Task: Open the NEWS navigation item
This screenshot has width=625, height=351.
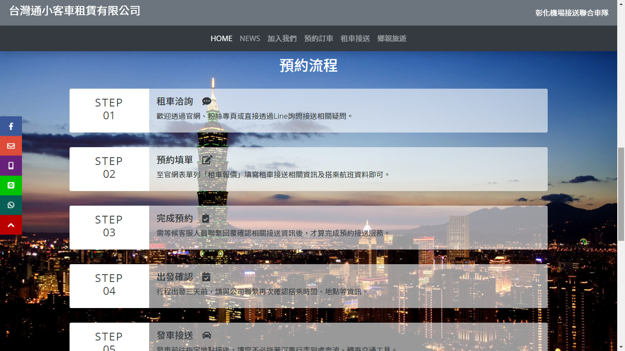Action: point(250,38)
